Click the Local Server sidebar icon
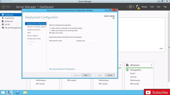This screenshot has height=95, width=170. point(3,18)
